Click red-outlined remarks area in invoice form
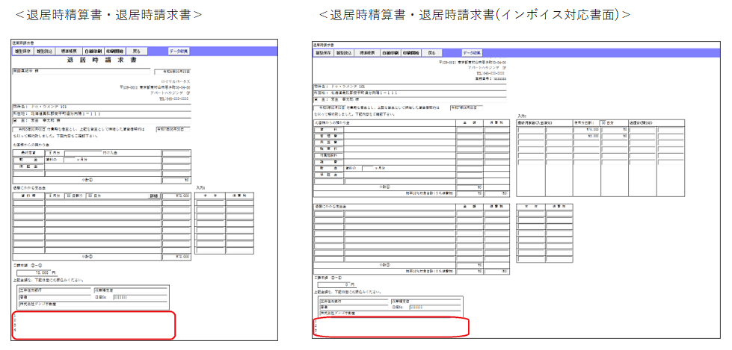The image size is (732, 350). (390, 326)
